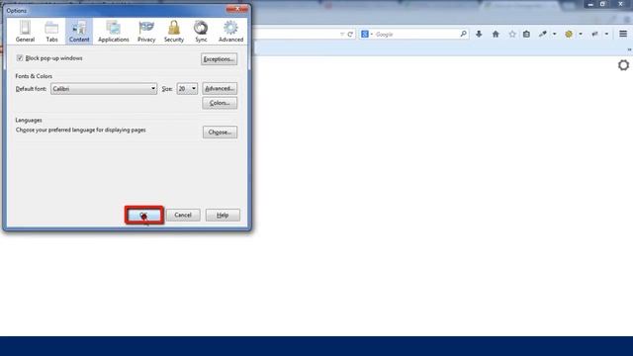
Task: Click the 'Languages' section label
Action: (x=29, y=120)
